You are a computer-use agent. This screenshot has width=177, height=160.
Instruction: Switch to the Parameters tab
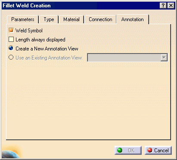[x=23, y=19]
